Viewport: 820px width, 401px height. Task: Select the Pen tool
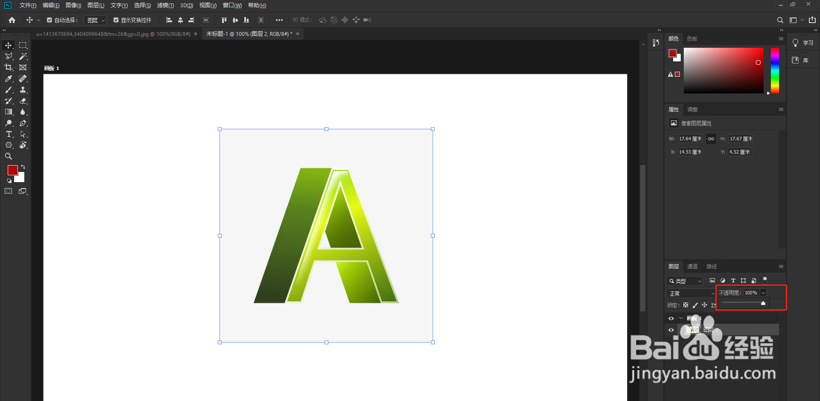pos(23,123)
